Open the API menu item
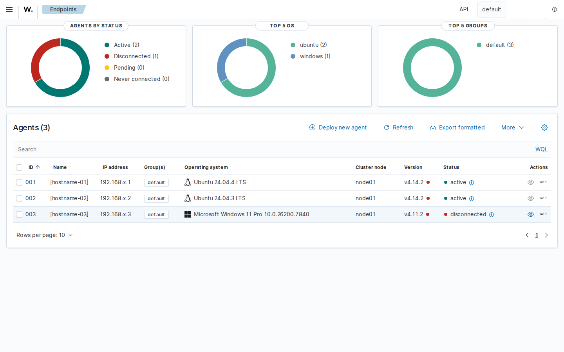564x352 pixels. [464, 9]
